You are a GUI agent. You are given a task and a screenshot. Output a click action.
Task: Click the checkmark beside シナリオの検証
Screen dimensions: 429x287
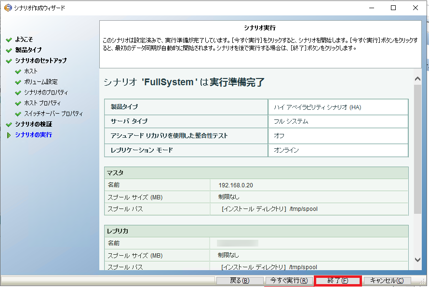pos(8,124)
